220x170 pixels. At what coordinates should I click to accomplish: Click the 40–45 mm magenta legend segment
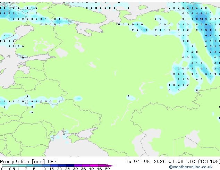tap(94, 165)
